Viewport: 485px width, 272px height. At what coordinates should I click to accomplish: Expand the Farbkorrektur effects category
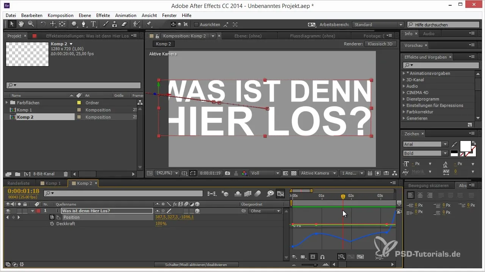pos(404,112)
